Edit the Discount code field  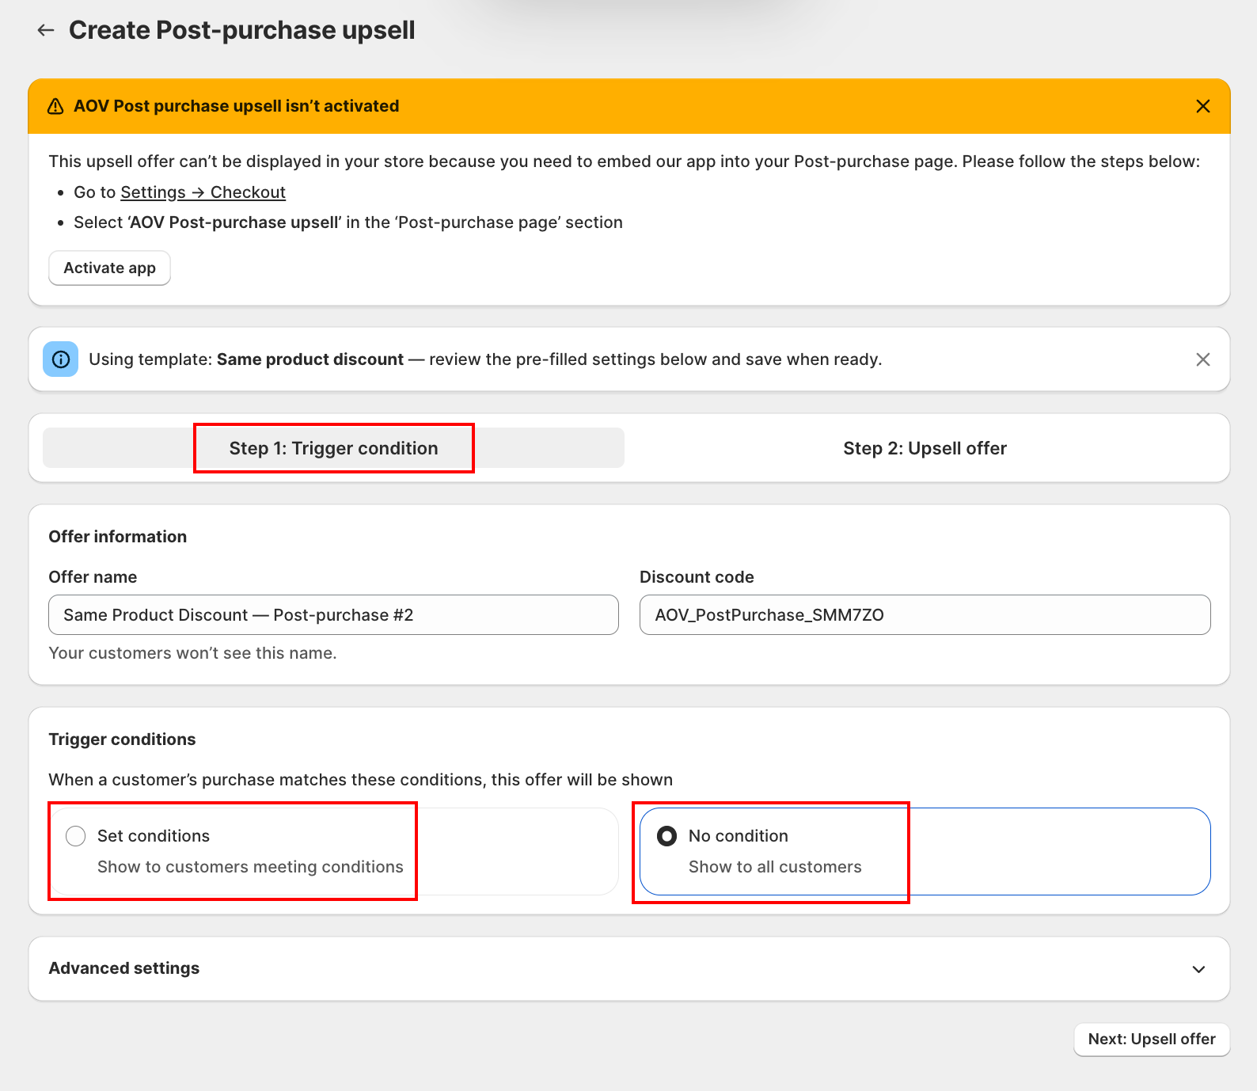click(x=925, y=615)
